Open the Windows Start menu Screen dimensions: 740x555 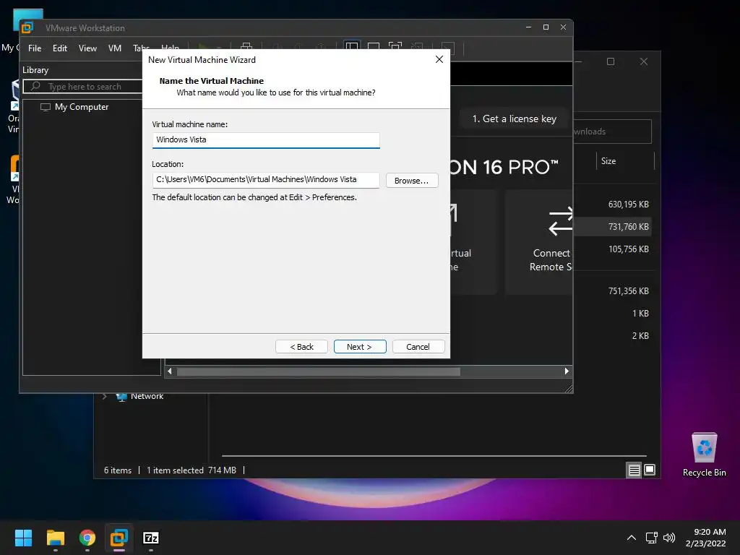(23, 538)
